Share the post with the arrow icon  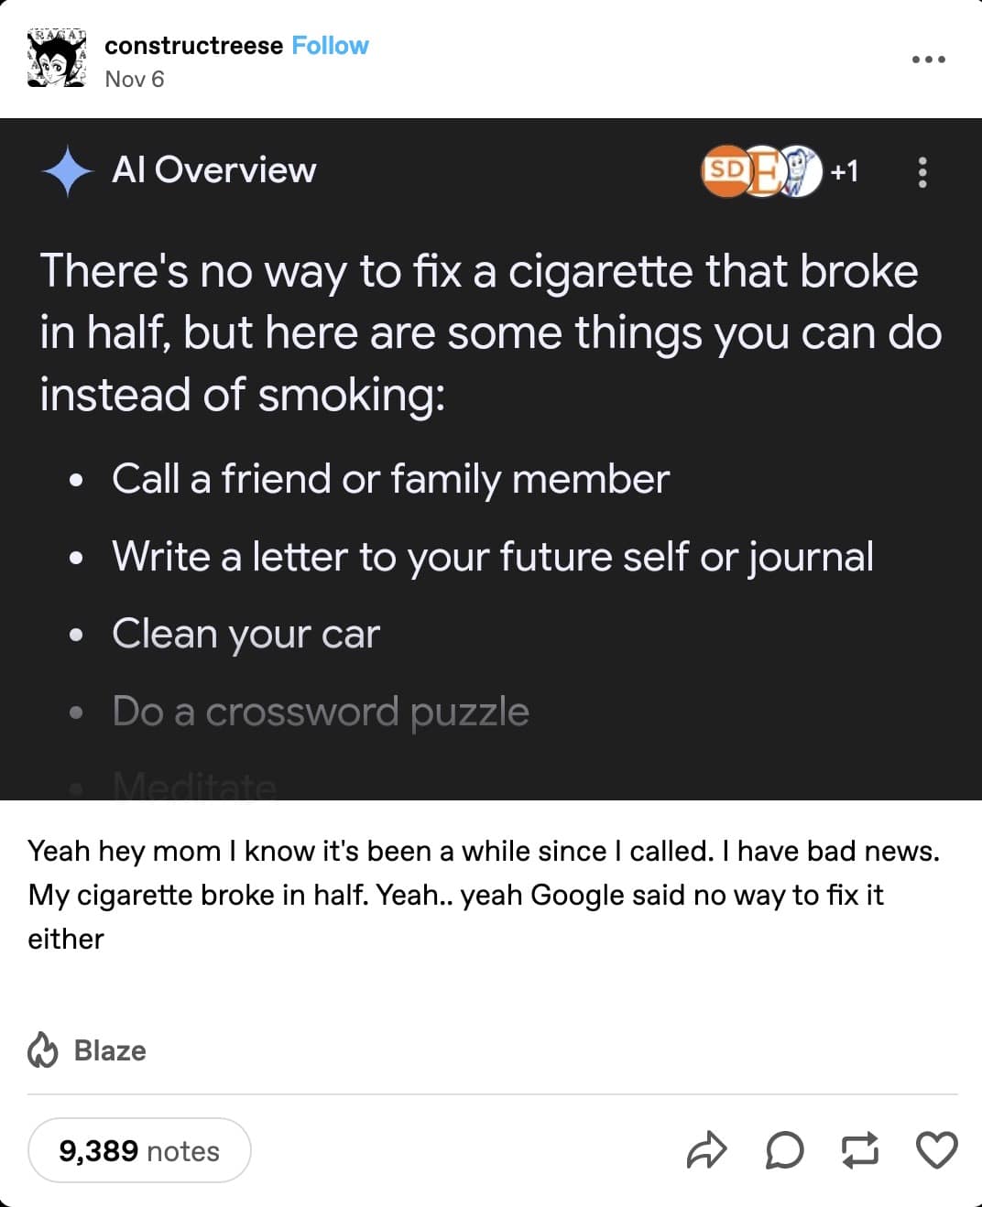706,1150
